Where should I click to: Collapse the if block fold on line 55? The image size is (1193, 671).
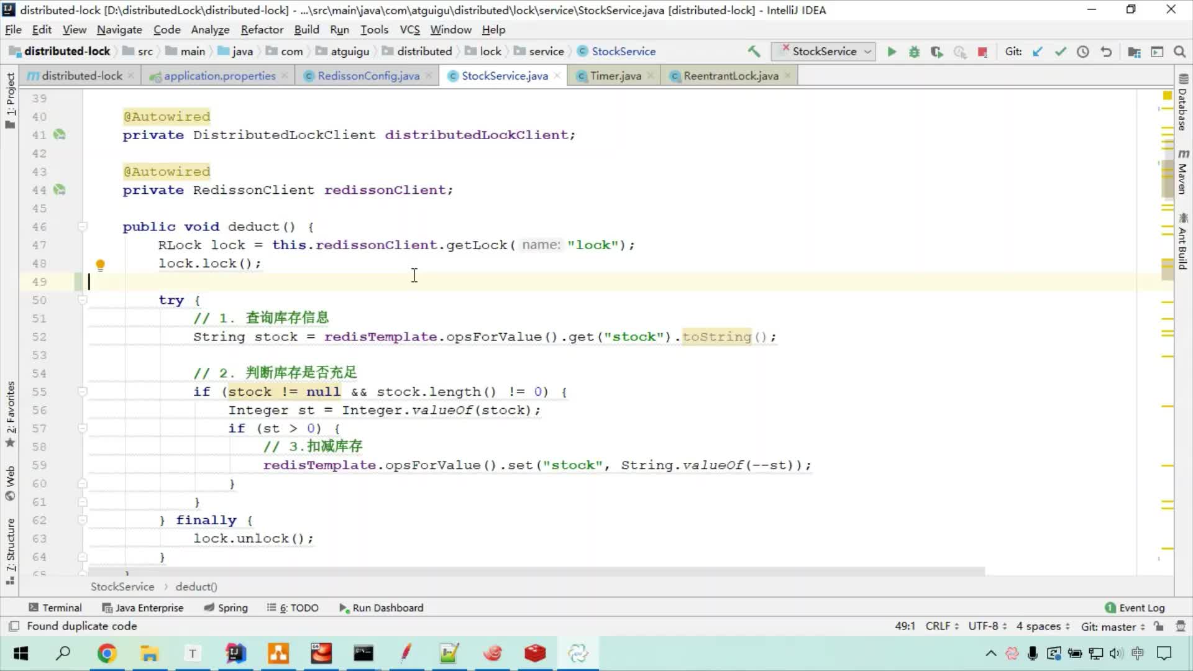[82, 392]
